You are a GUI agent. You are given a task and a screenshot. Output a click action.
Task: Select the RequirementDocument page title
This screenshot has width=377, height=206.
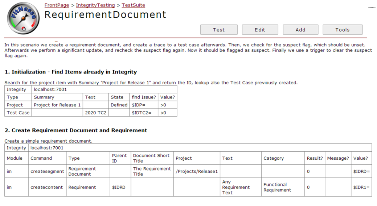pyautogui.click(x=105, y=14)
